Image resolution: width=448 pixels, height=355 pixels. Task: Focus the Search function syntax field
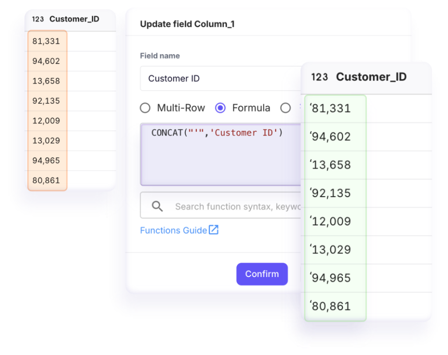click(x=220, y=205)
